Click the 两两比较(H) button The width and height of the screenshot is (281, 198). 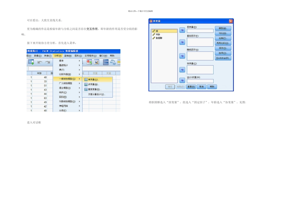[223, 43]
